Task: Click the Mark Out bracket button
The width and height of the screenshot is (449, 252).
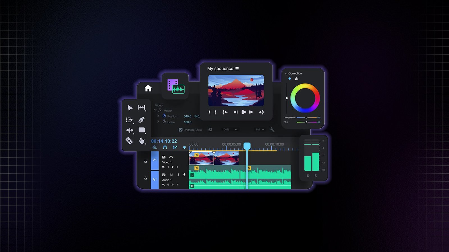Action: pos(216,112)
